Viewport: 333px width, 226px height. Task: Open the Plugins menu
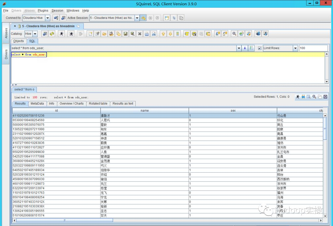coord(43,10)
